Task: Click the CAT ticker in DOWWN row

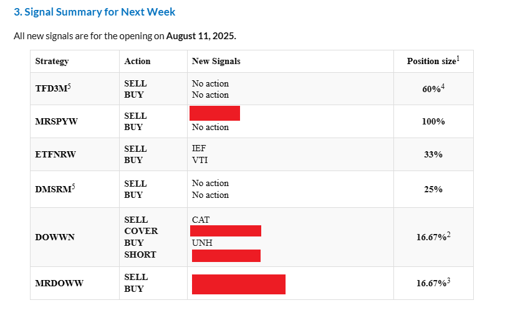Action: click(x=201, y=220)
